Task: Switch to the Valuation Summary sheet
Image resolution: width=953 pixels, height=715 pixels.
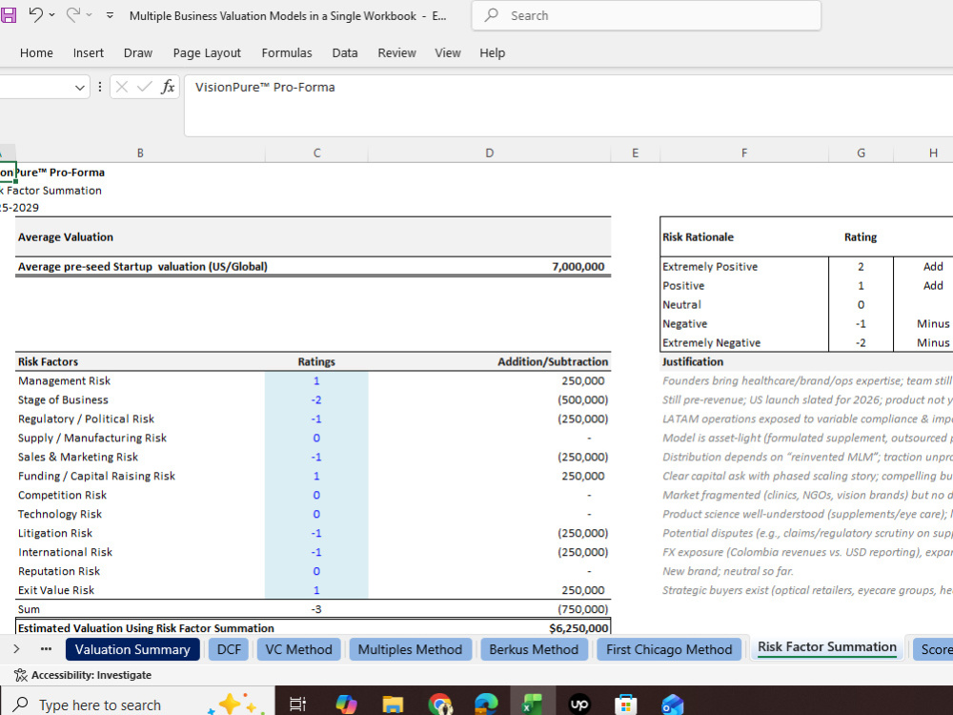Action: (132, 649)
